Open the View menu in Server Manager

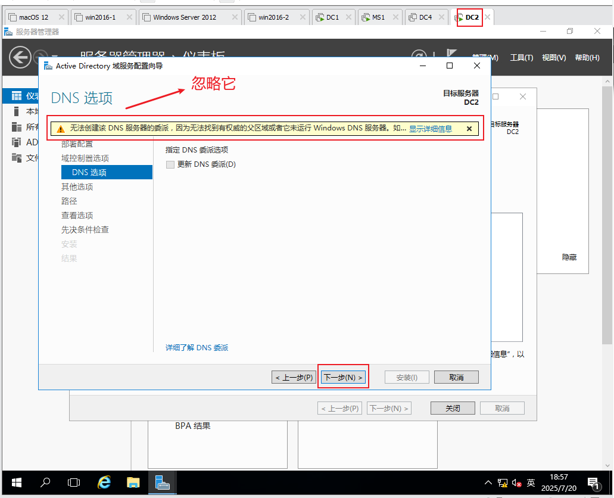tap(554, 58)
